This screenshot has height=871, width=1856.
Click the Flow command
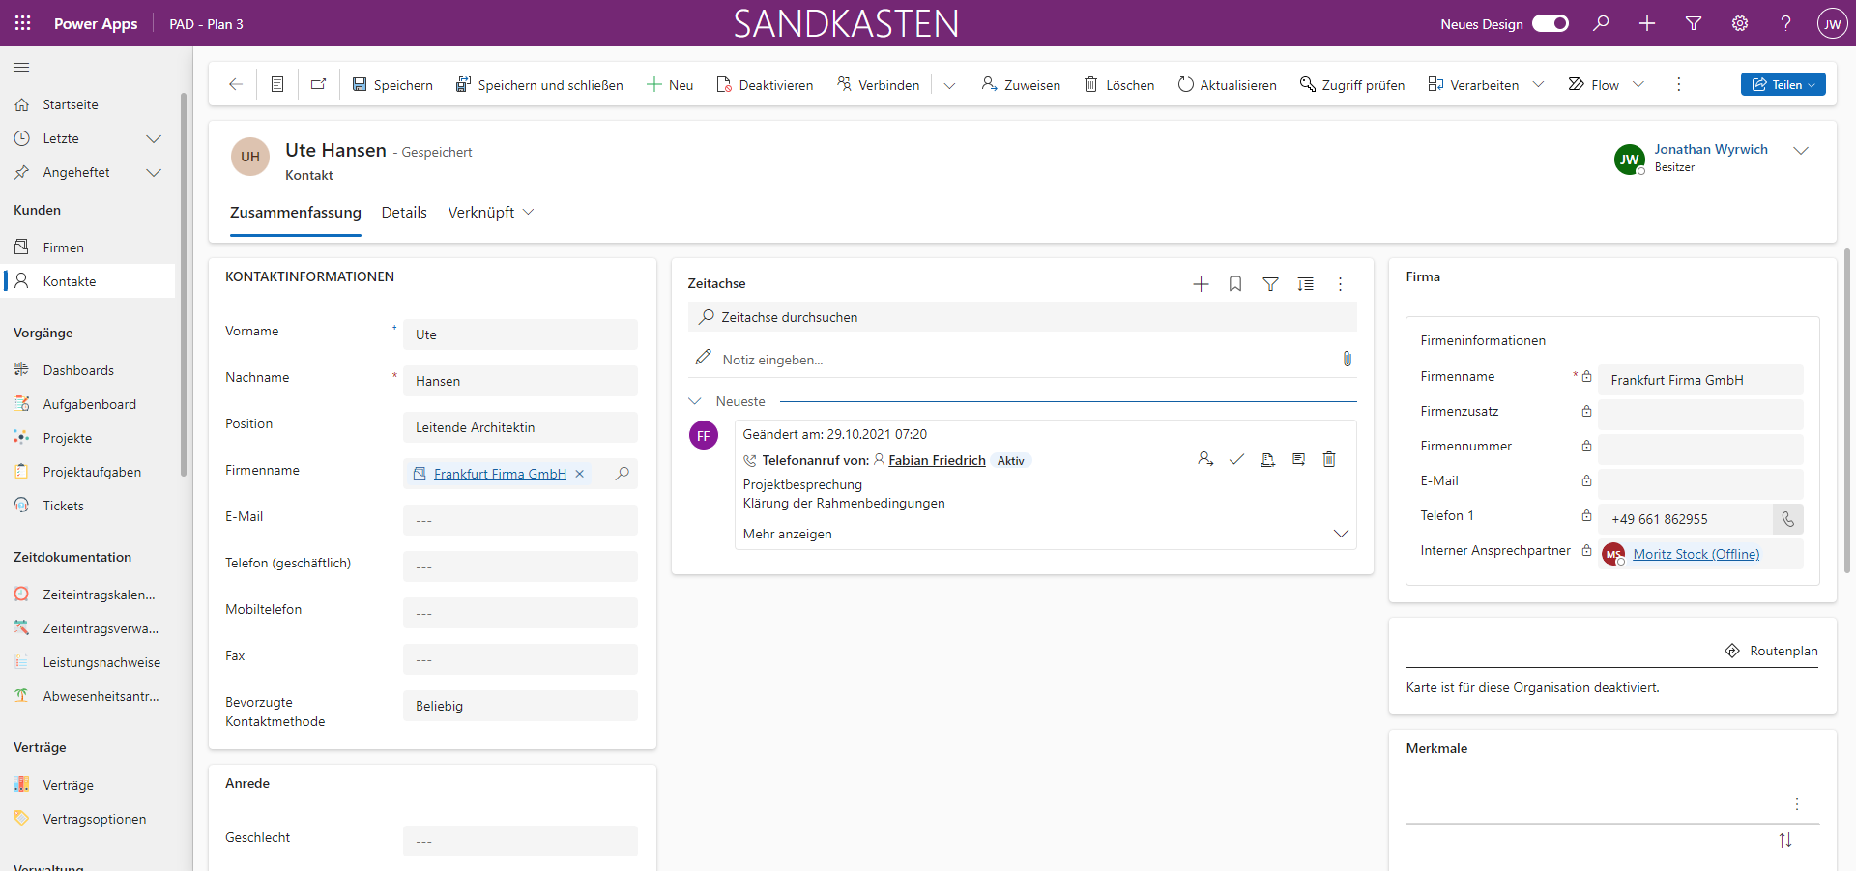(x=1593, y=85)
